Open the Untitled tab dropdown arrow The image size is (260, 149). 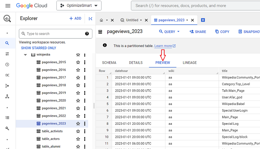pyautogui.click(x=141, y=20)
